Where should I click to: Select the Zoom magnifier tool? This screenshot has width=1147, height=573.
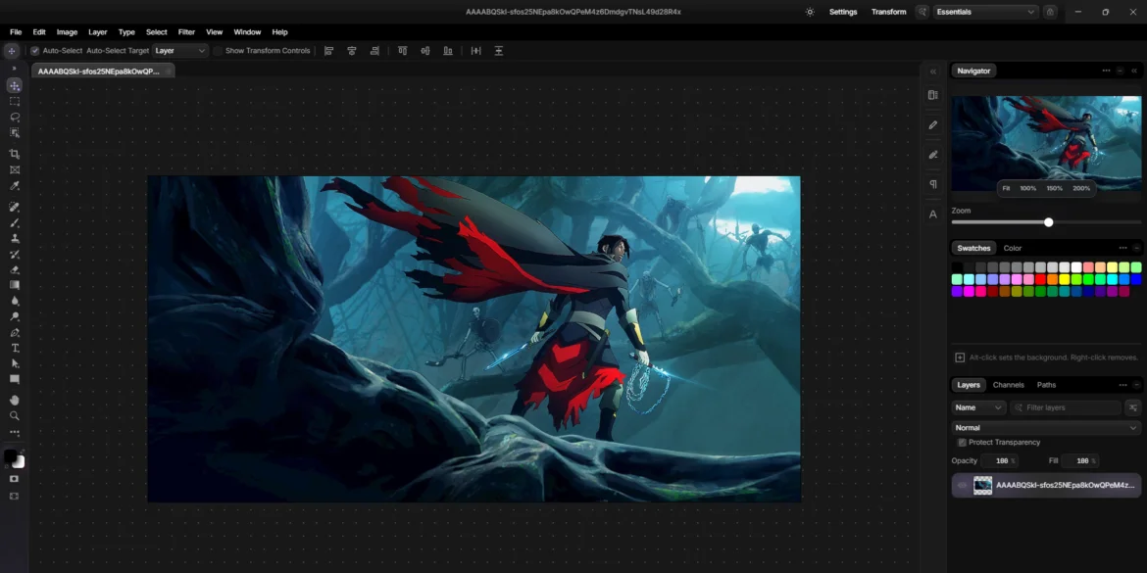(14, 415)
